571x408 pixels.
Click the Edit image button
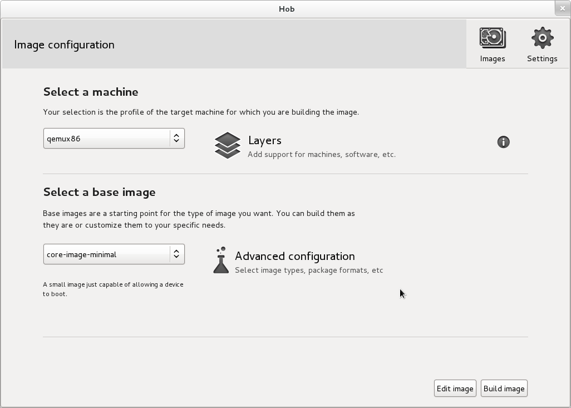click(455, 389)
